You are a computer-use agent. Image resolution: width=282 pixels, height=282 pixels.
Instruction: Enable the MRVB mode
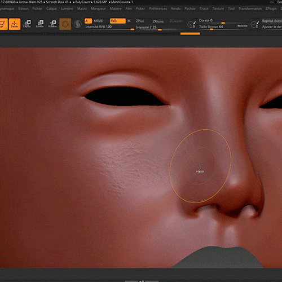click(x=98, y=21)
